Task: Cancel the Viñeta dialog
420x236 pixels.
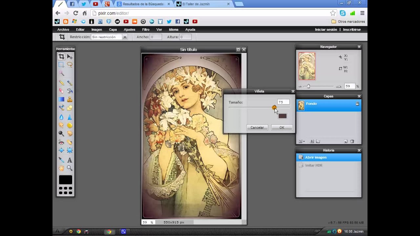Action: (257, 128)
